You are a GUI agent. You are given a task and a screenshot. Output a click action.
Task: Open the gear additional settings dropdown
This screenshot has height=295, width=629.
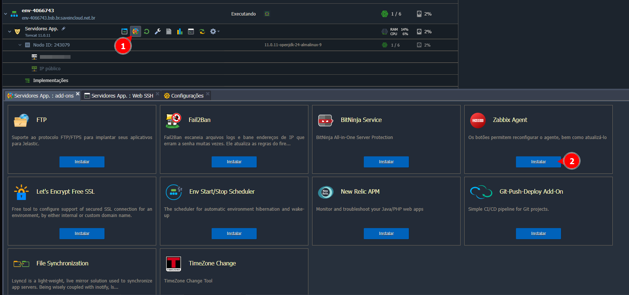[214, 31]
